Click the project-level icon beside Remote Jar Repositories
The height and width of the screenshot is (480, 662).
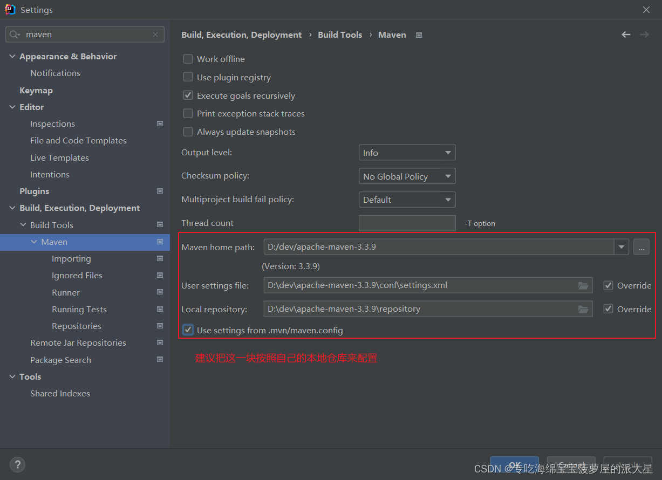click(x=160, y=342)
